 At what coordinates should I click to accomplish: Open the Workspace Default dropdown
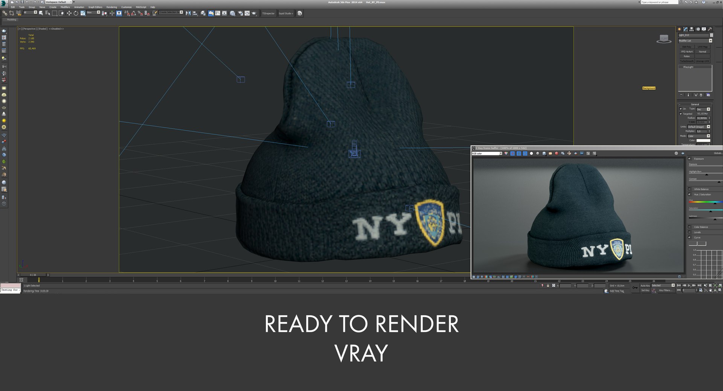pyautogui.click(x=58, y=2)
